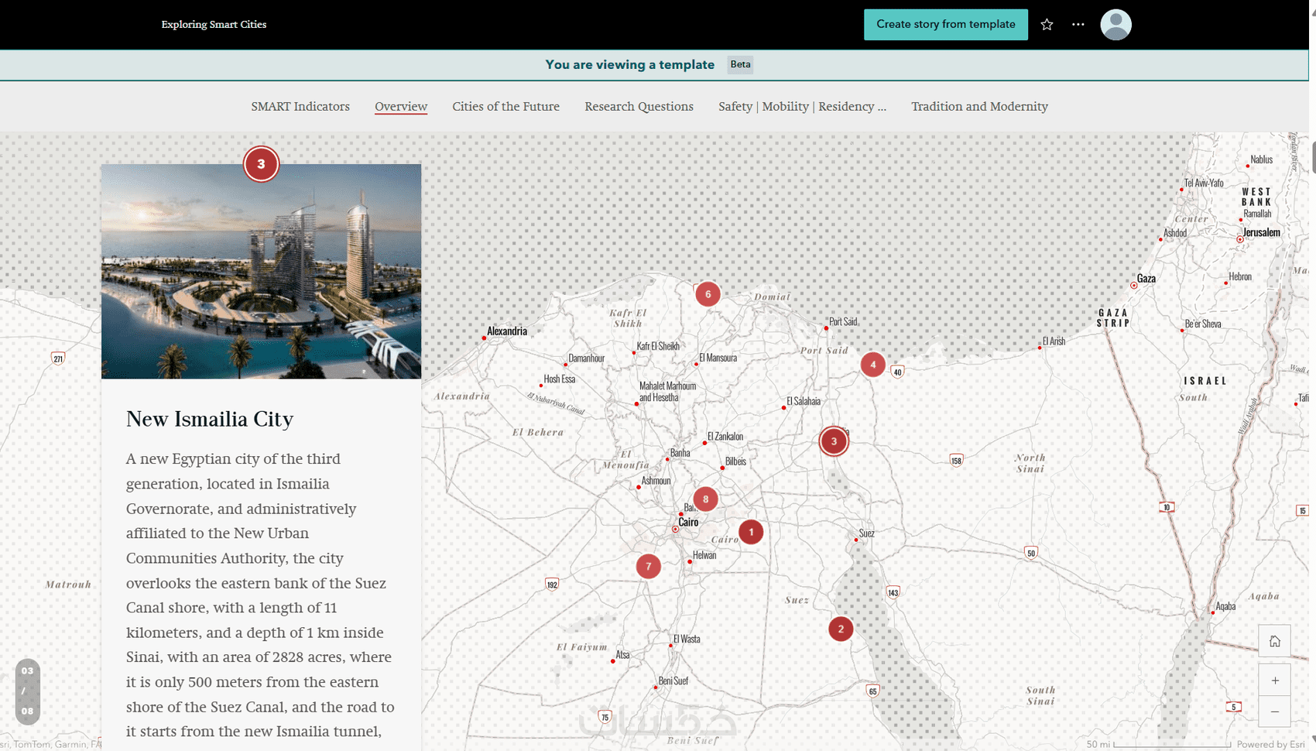Go to SMART Indicators section

tap(300, 107)
